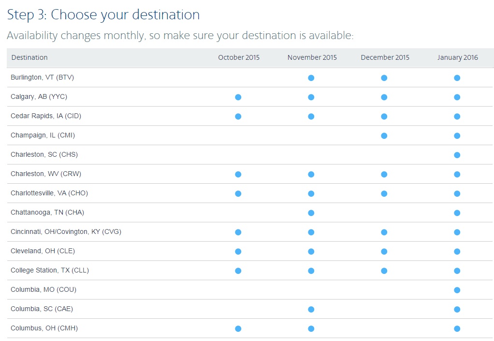494x341 pixels.
Task: Click the Step 3 Choose your destination heading
Action: pyautogui.click(x=103, y=14)
